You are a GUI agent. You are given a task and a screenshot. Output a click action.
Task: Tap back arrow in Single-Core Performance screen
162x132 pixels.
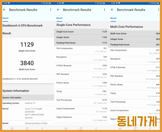coord(58,10)
